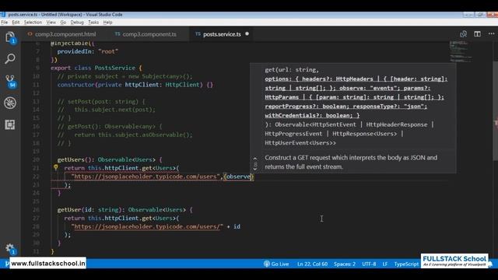Click line number 24 in gutter
498x280 pixels.
click(x=37, y=193)
